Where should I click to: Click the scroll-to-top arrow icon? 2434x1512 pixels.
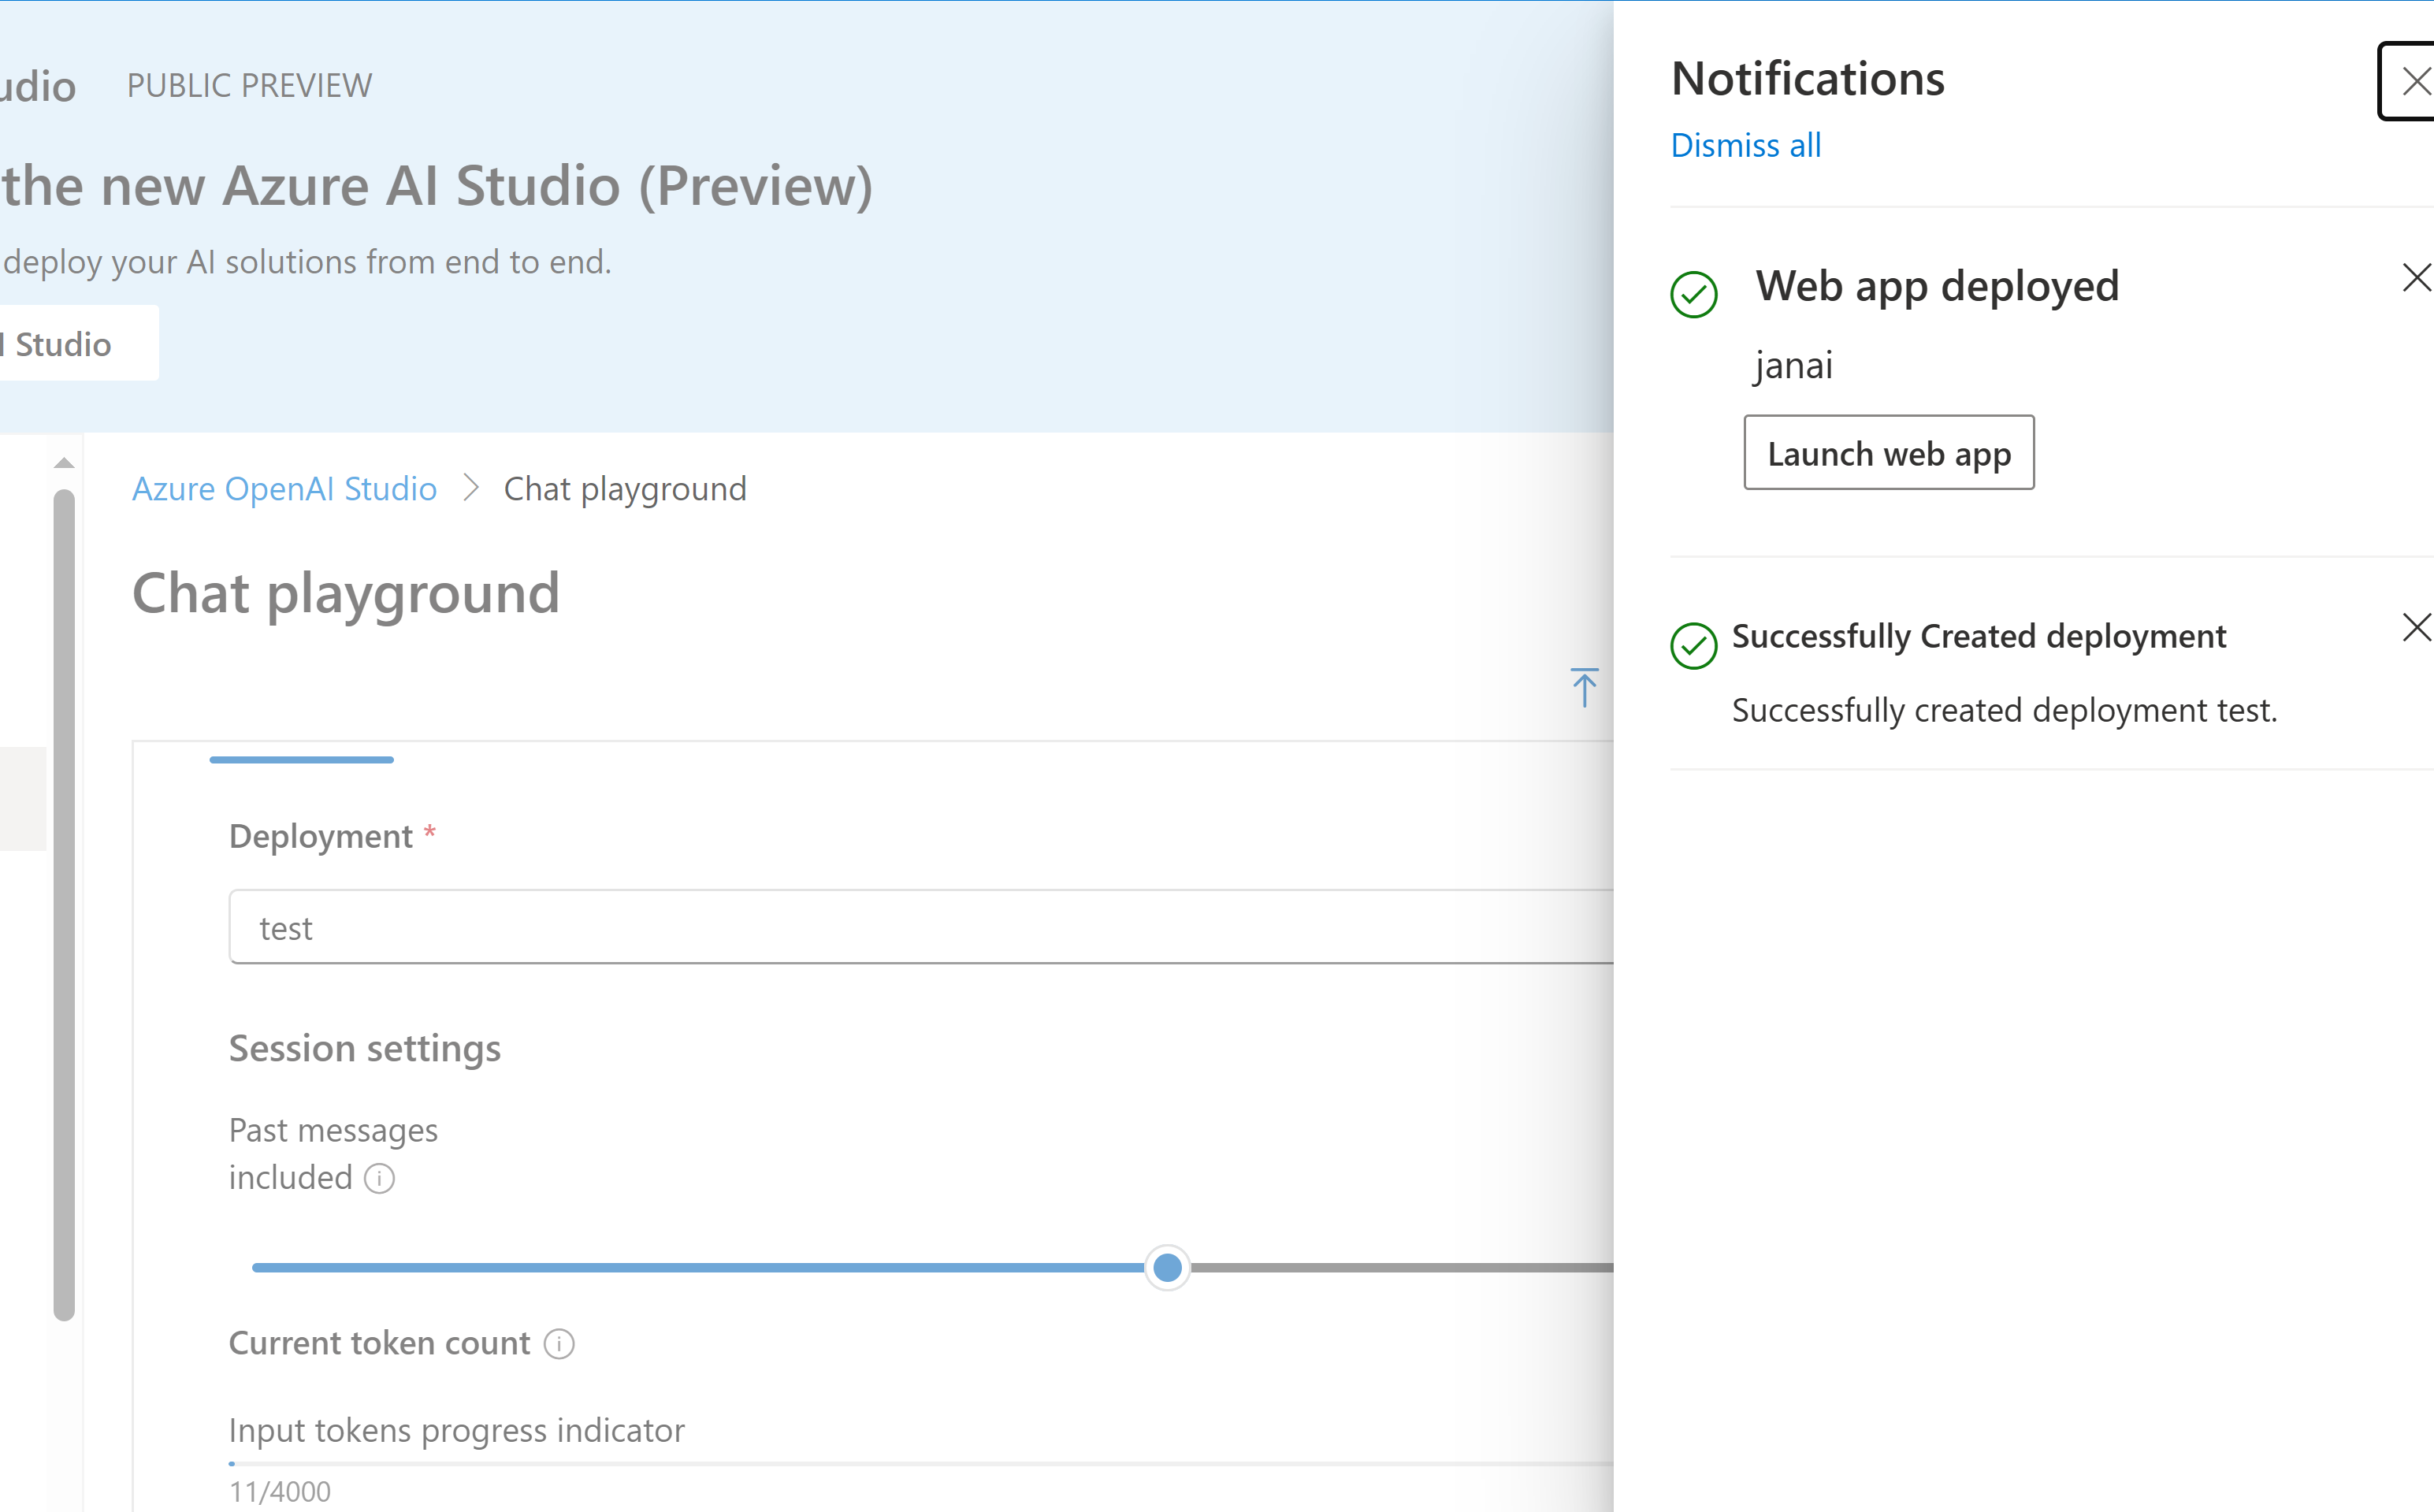[x=1584, y=687]
